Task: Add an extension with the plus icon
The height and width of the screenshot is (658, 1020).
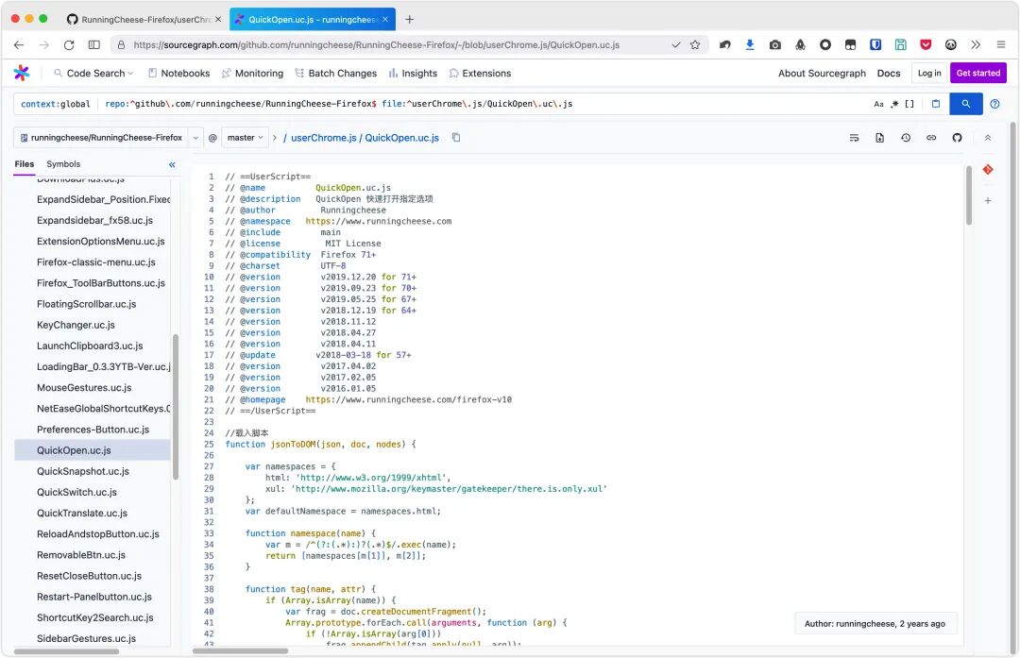Action: pos(988,201)
